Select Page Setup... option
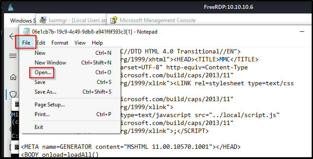Image resolution: width=313 pixels, height=159 pixels. pyautogui.click(x=73, y=105)
